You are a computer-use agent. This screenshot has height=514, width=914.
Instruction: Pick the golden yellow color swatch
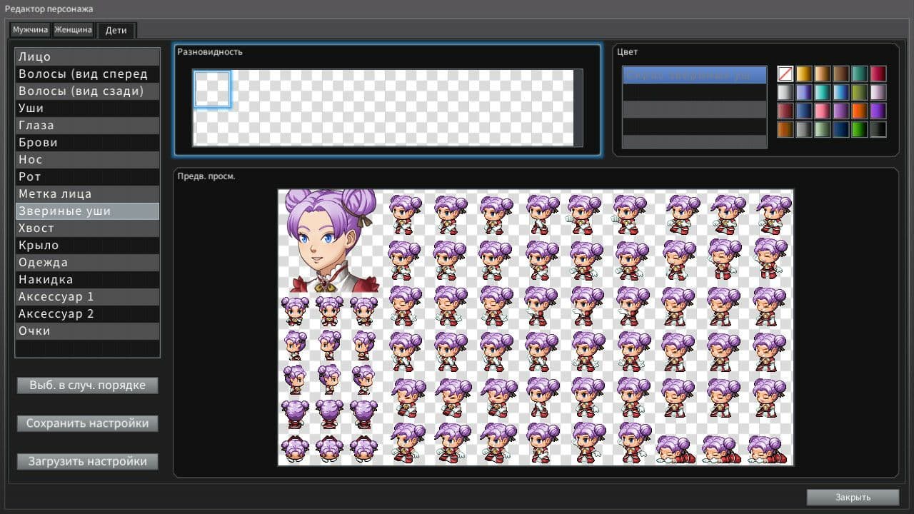[804, 74]
